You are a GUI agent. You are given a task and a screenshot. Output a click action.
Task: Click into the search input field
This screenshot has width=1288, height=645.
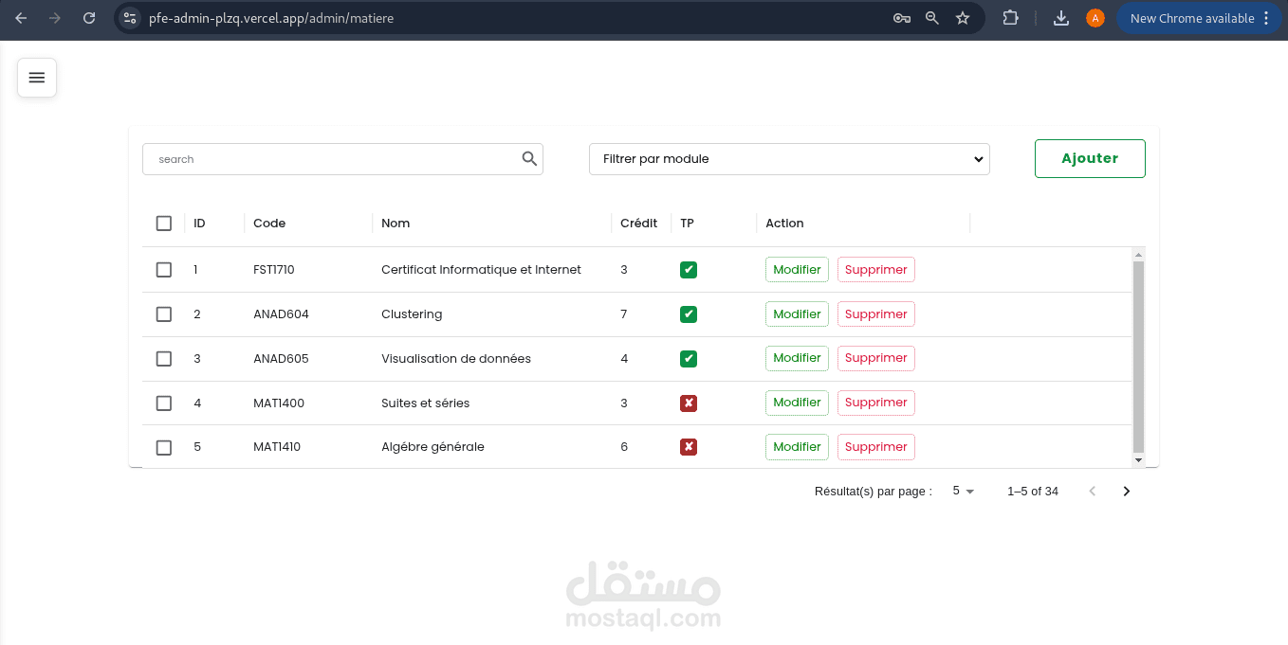pyautogui.click(x=332, y=159)
